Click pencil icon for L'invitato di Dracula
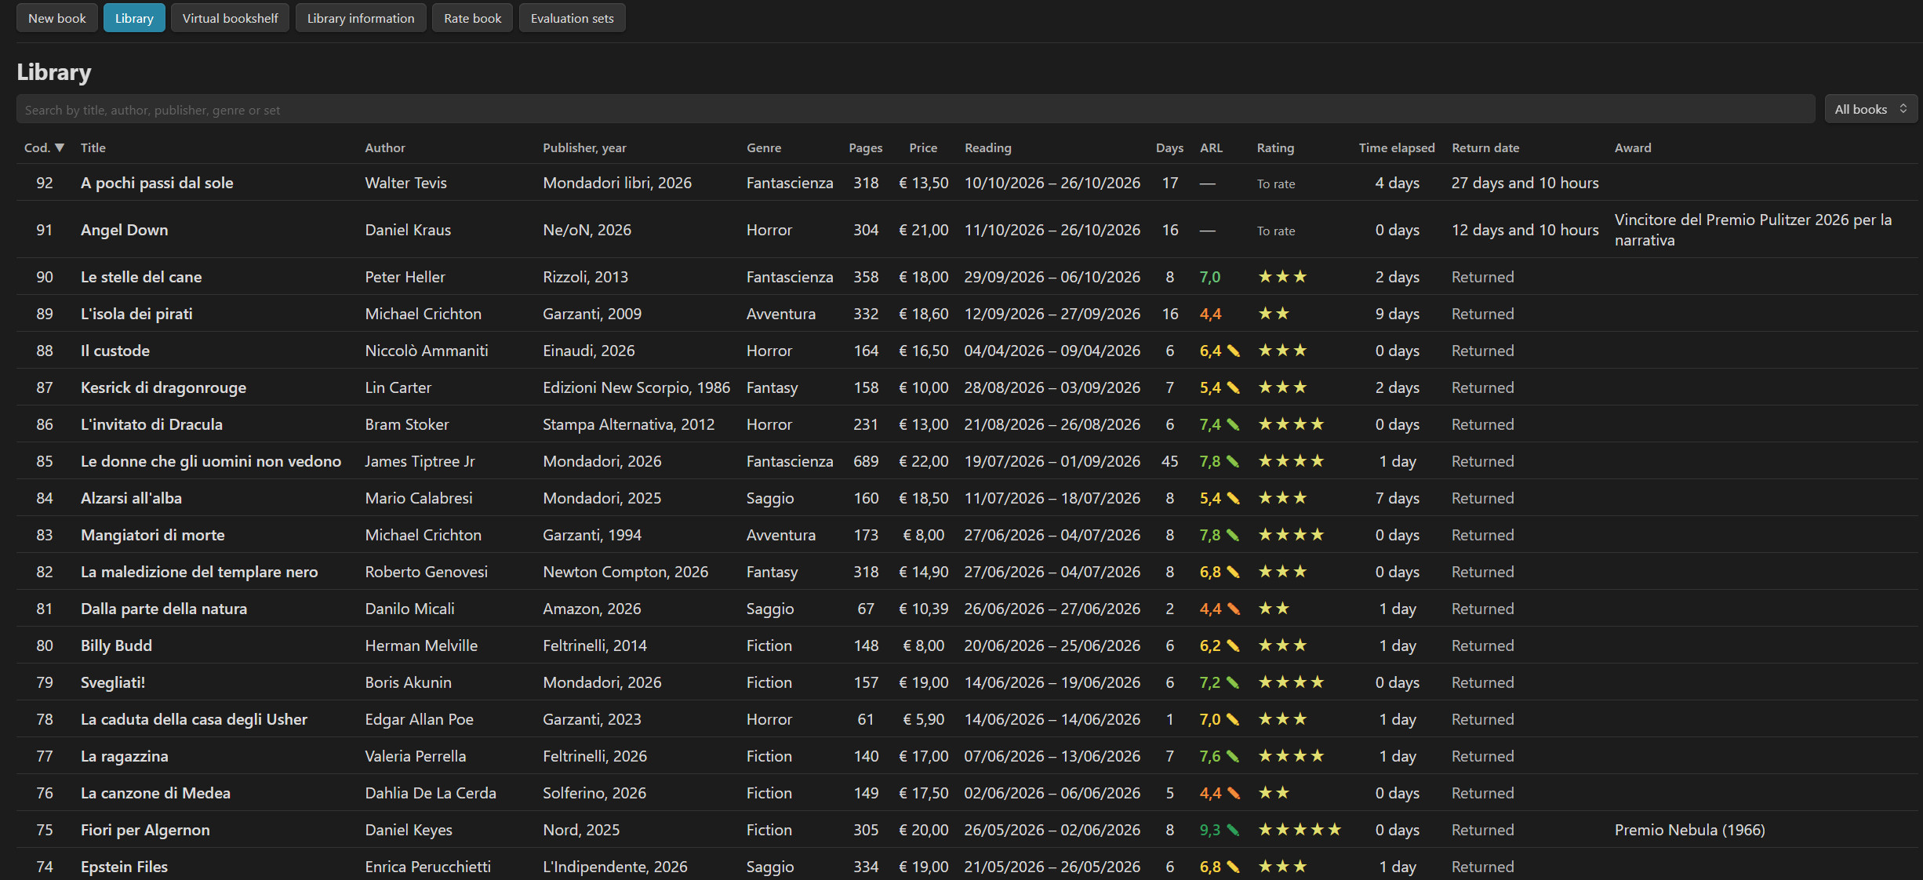Screen dimensions: 1923x880 click(1234, 424)
